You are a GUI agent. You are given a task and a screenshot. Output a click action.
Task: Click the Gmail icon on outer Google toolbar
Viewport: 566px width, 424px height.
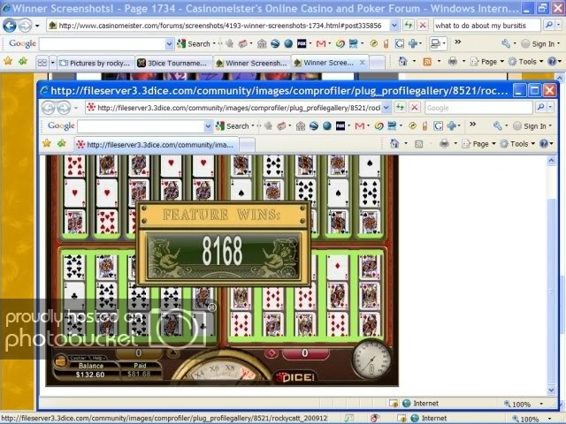[321, 43]
